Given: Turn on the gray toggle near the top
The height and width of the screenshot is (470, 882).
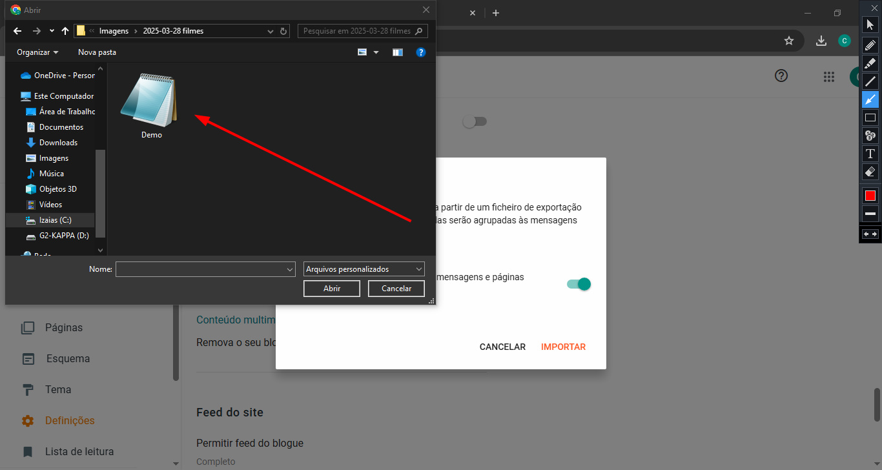Looking at the screenshot, I should point(475,121).
